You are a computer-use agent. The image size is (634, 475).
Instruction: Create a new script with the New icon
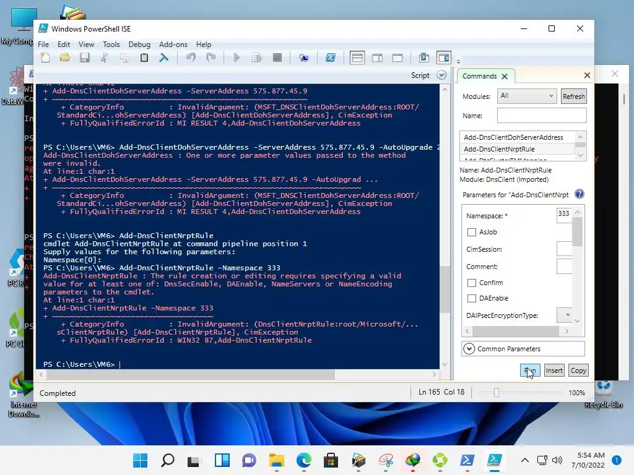point(45,58)
